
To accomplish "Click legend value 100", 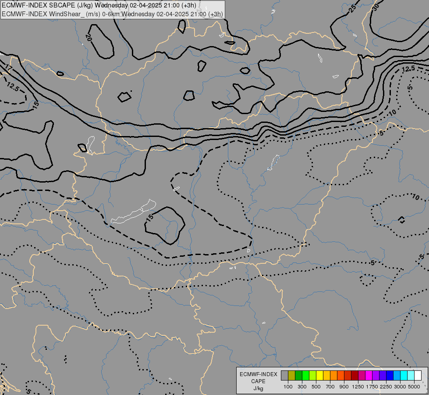I will (x=288, y=387).
